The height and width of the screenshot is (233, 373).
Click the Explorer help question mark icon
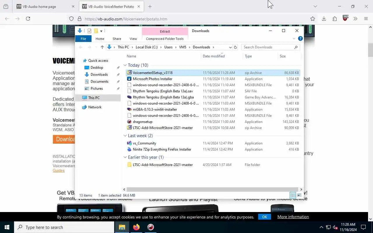[300, 38]
